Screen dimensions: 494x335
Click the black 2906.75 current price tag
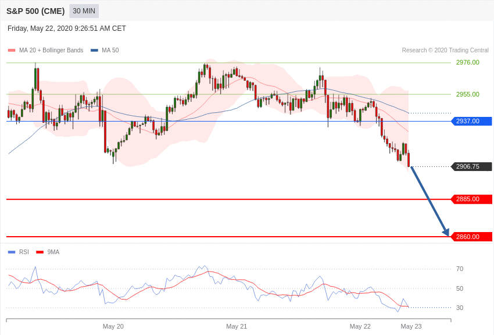coord(472,166)
